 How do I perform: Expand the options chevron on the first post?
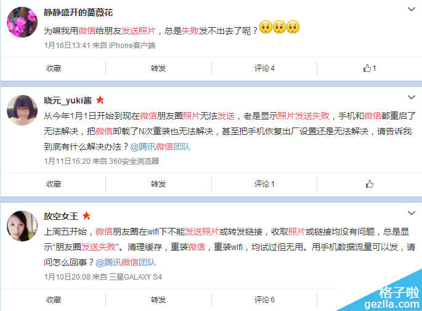412,9
